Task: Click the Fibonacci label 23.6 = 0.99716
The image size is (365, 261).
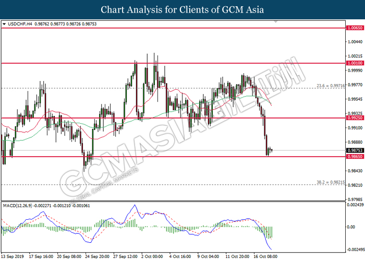Action: pos(331,86)
